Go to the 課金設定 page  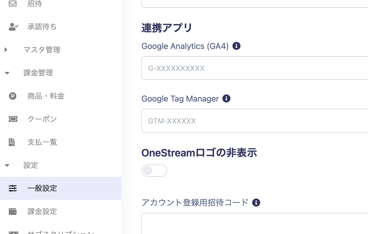coord(42,212)
